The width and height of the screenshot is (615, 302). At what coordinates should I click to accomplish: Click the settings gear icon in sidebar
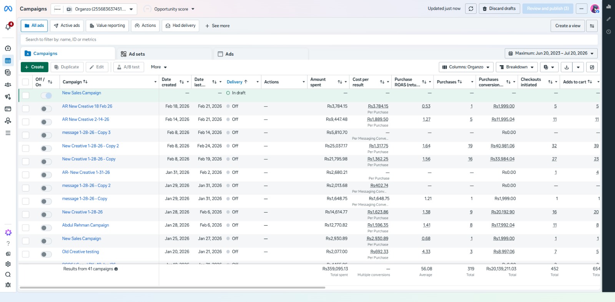[8, 264]
